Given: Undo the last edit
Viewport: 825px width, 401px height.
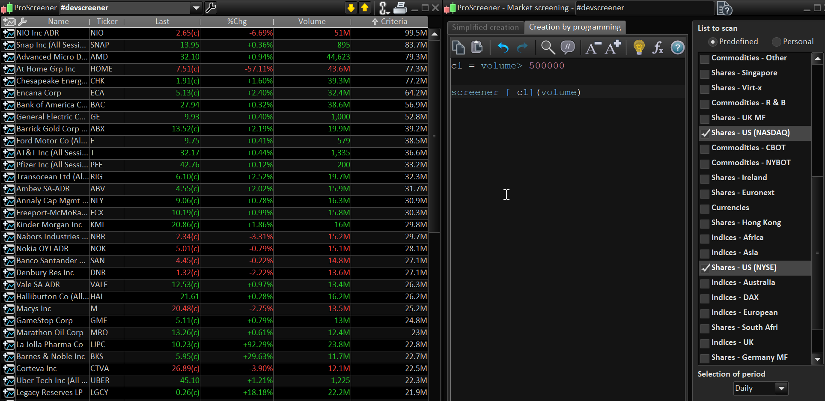Looking at the screenshot, I should 503,48.
